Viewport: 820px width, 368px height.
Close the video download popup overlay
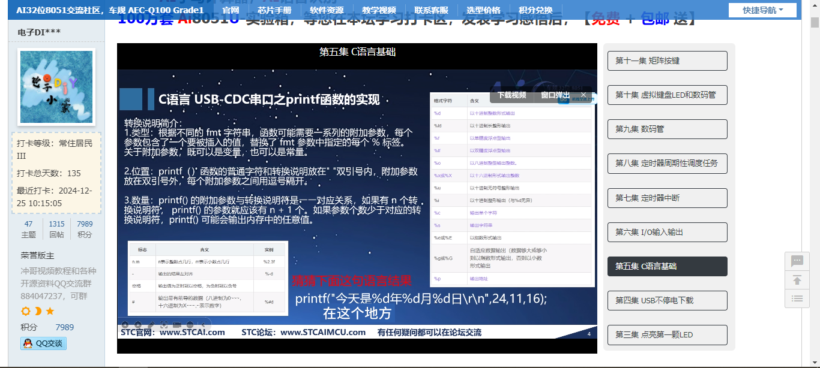pyautogui.click(x=583, y=95)
